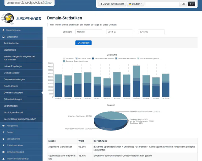Open Filtereinstellungen menu item
The width and height of the screenshot is (202, 161).
21,99
